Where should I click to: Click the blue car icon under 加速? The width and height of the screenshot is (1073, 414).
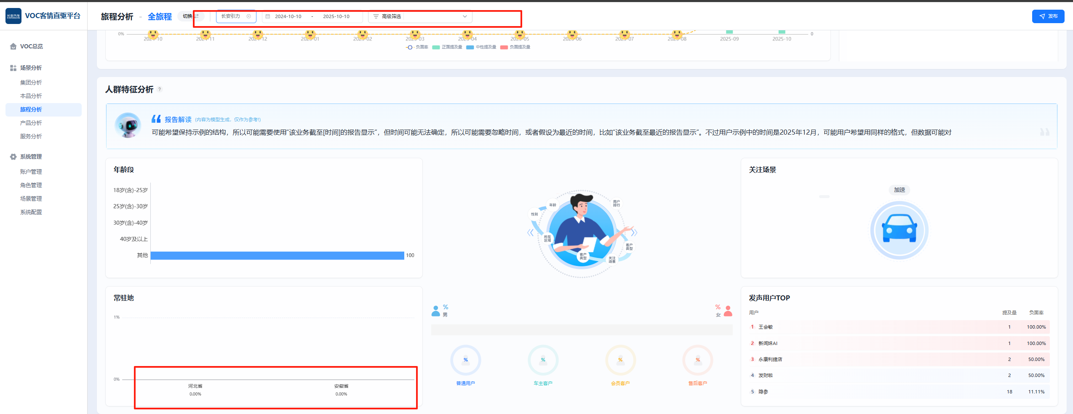point(899,230)
